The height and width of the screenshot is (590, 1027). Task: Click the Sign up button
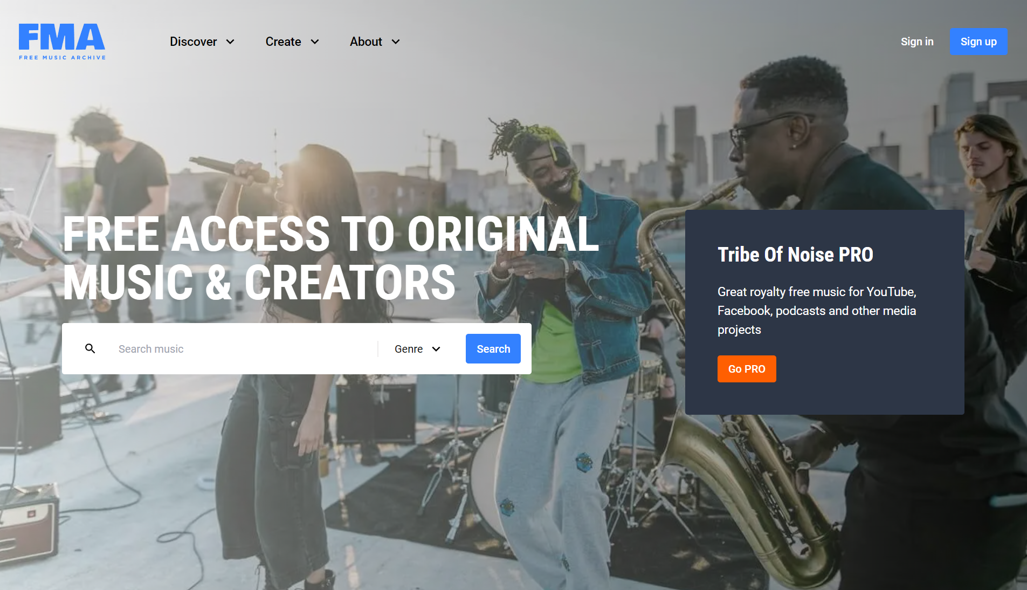point(978,42)
